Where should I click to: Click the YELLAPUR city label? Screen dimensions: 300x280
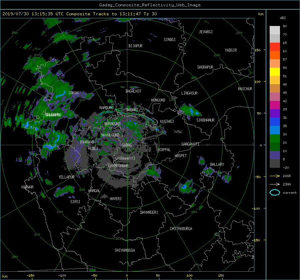[x=66, y=177]
